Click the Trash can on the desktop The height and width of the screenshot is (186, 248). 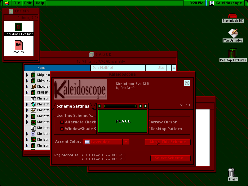[231, 172]
